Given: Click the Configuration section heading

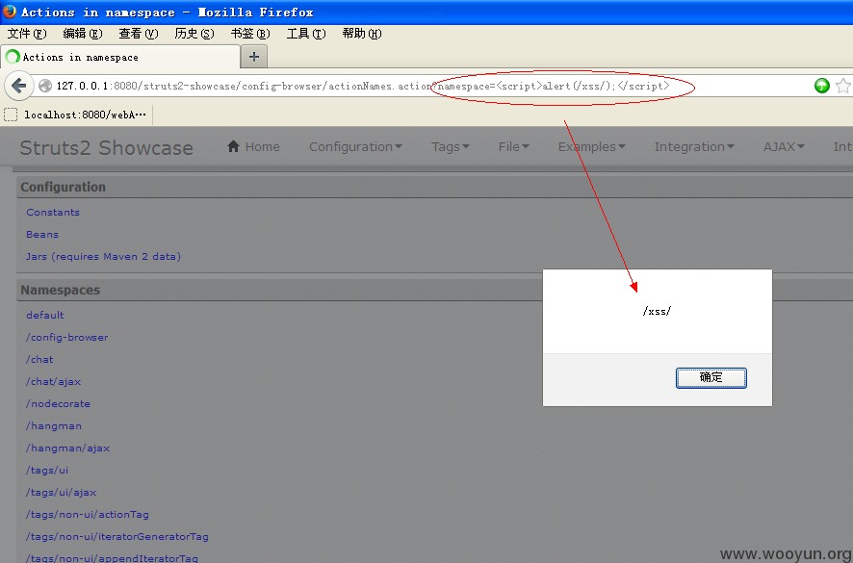Looking at the screenshot, I should point(64,187).
